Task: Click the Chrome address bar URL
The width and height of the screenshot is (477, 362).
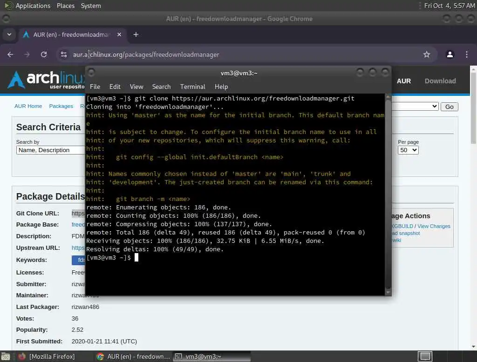Action: (146, 54)
